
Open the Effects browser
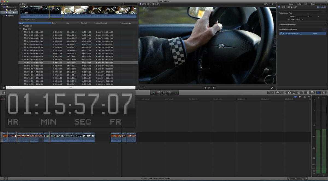pyautogui.click(x=285, y=93)
